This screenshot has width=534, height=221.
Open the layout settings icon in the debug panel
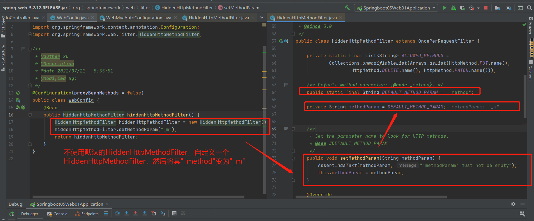click(522, 214)
